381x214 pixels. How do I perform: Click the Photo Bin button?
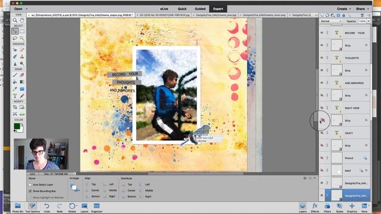[18, 207]
